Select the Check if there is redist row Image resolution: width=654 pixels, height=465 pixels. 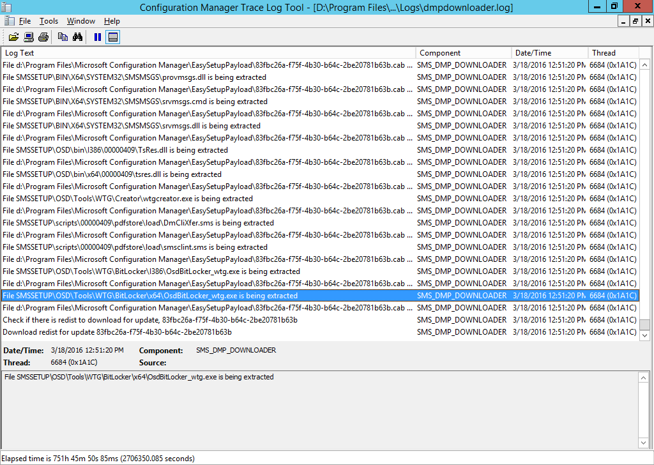pyautogui.click(x=320, y=320)
